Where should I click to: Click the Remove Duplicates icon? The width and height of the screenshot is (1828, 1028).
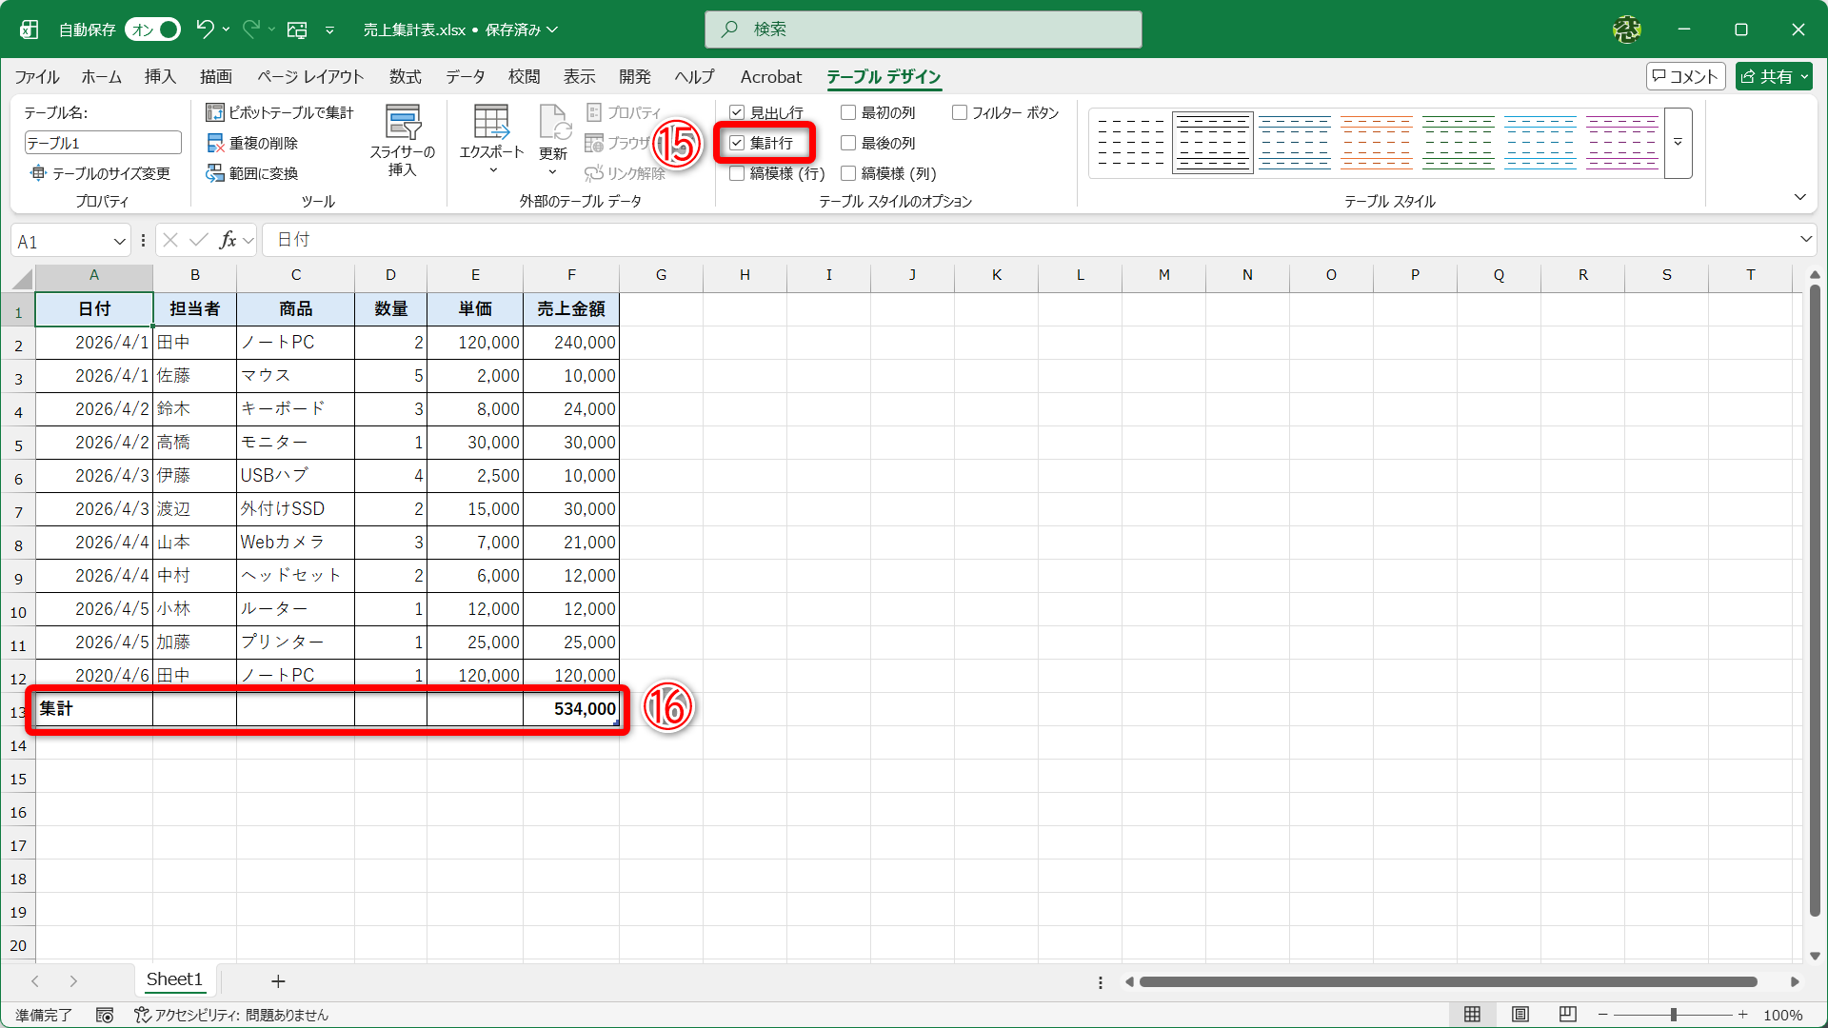215,143
